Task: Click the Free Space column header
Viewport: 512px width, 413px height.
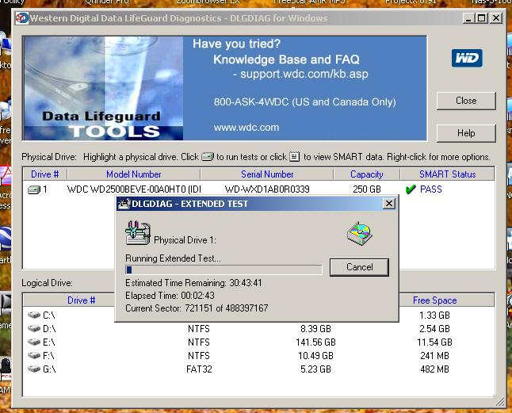Action: tap(434, 300)
